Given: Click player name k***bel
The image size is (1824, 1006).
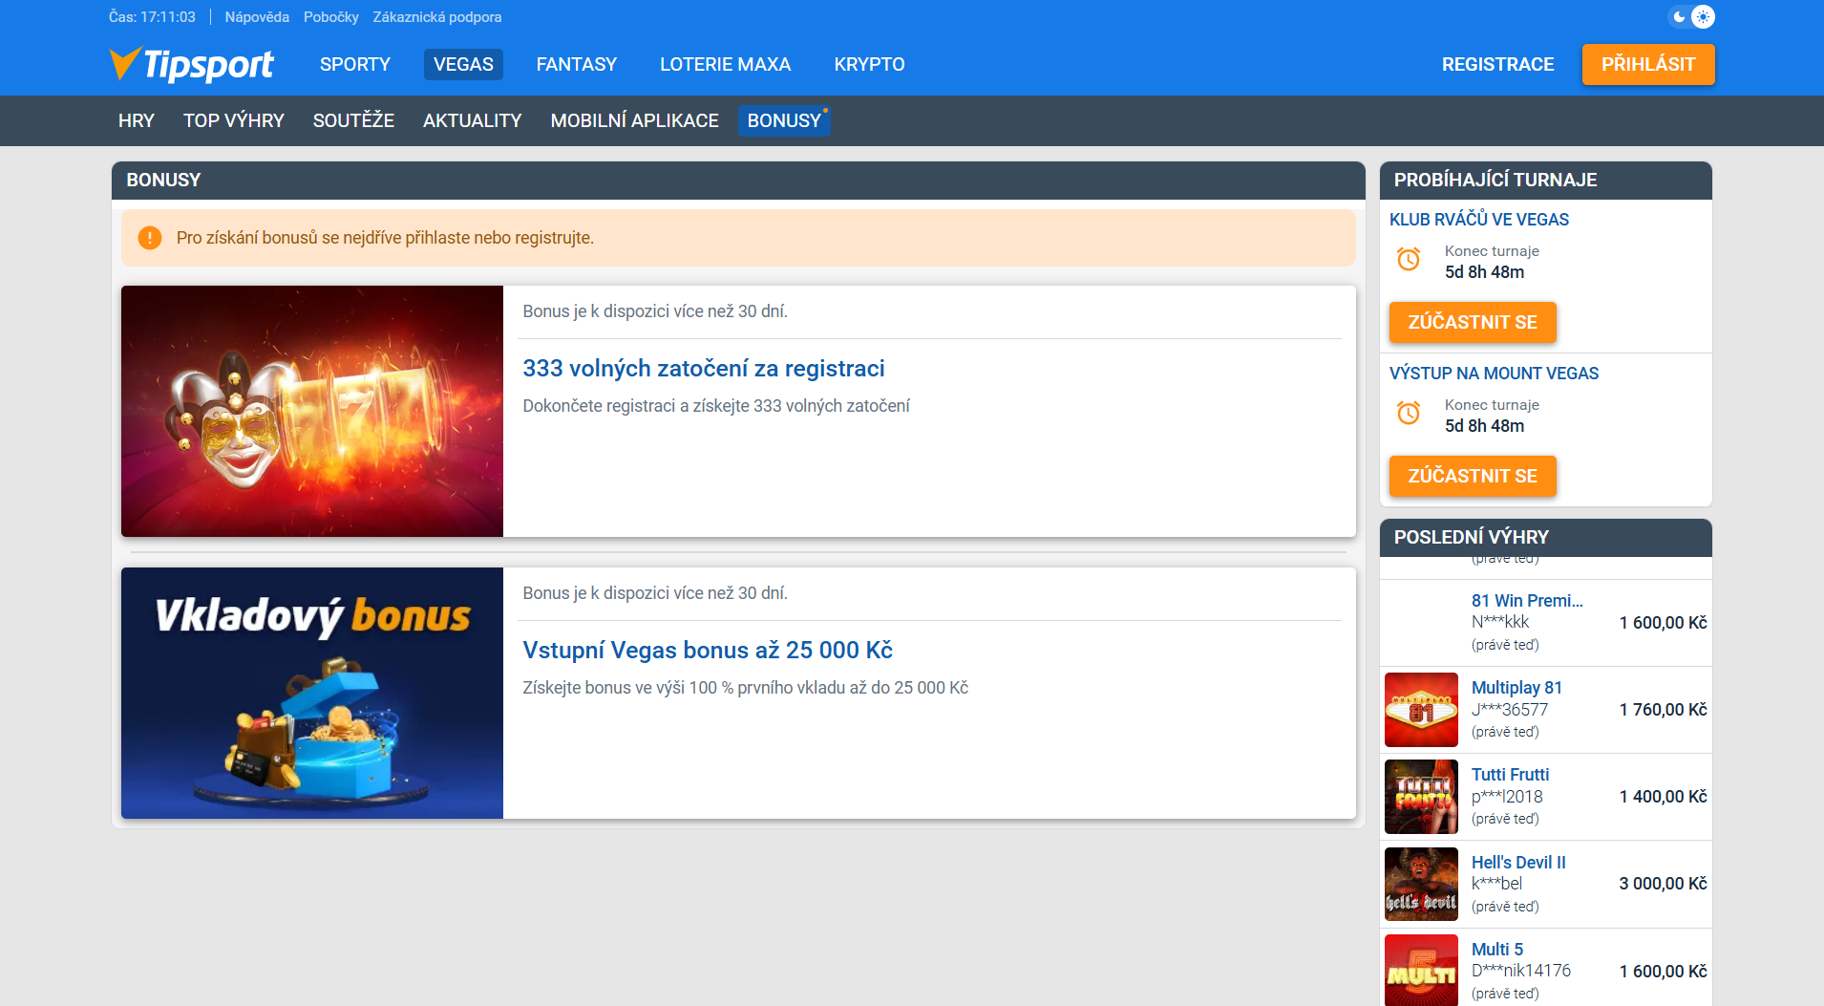Looking at the screenshot, I should tap(1496, 884).
